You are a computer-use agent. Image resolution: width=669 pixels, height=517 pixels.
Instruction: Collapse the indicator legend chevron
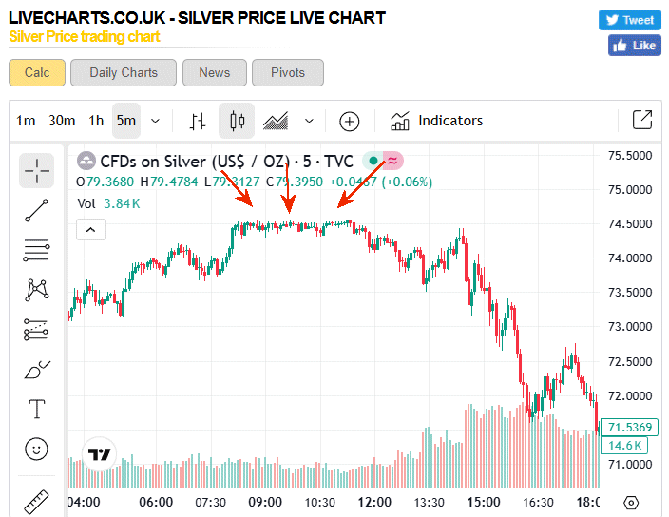coord(91,229)
